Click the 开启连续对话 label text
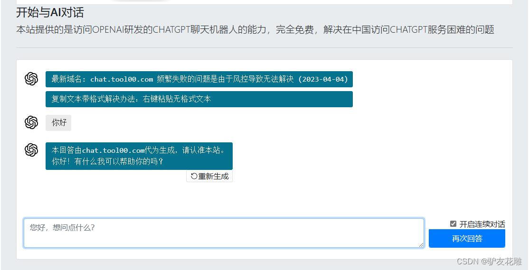Screen dimensions: 529x270 [482, 224]
